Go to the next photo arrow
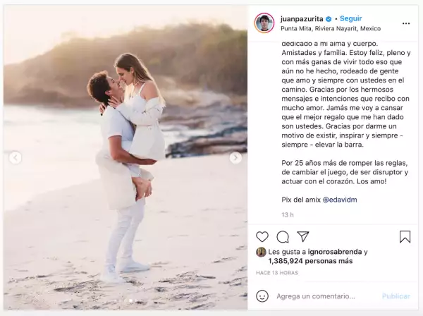Screen dimensions: 423x316 click(x=235, y=158)
